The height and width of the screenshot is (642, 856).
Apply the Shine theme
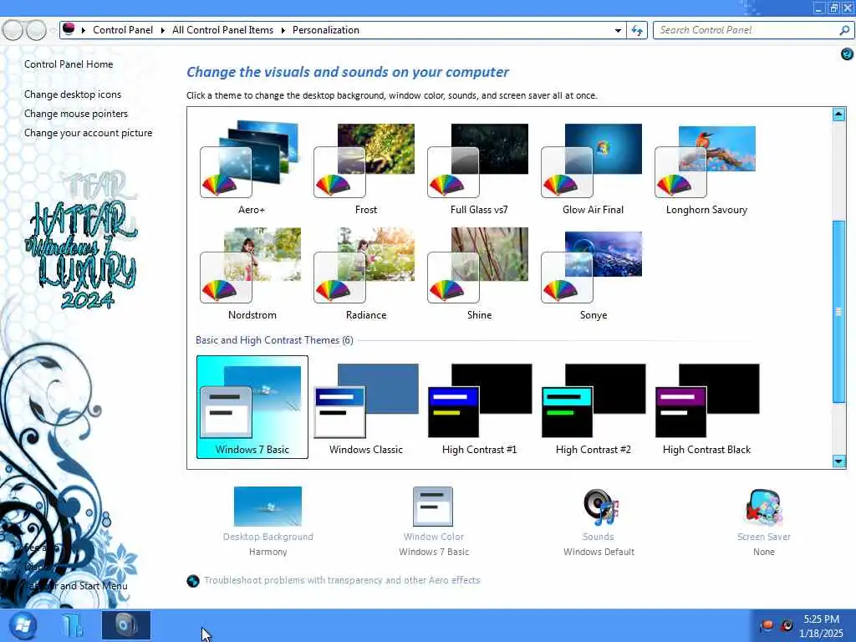coord(479,273)
